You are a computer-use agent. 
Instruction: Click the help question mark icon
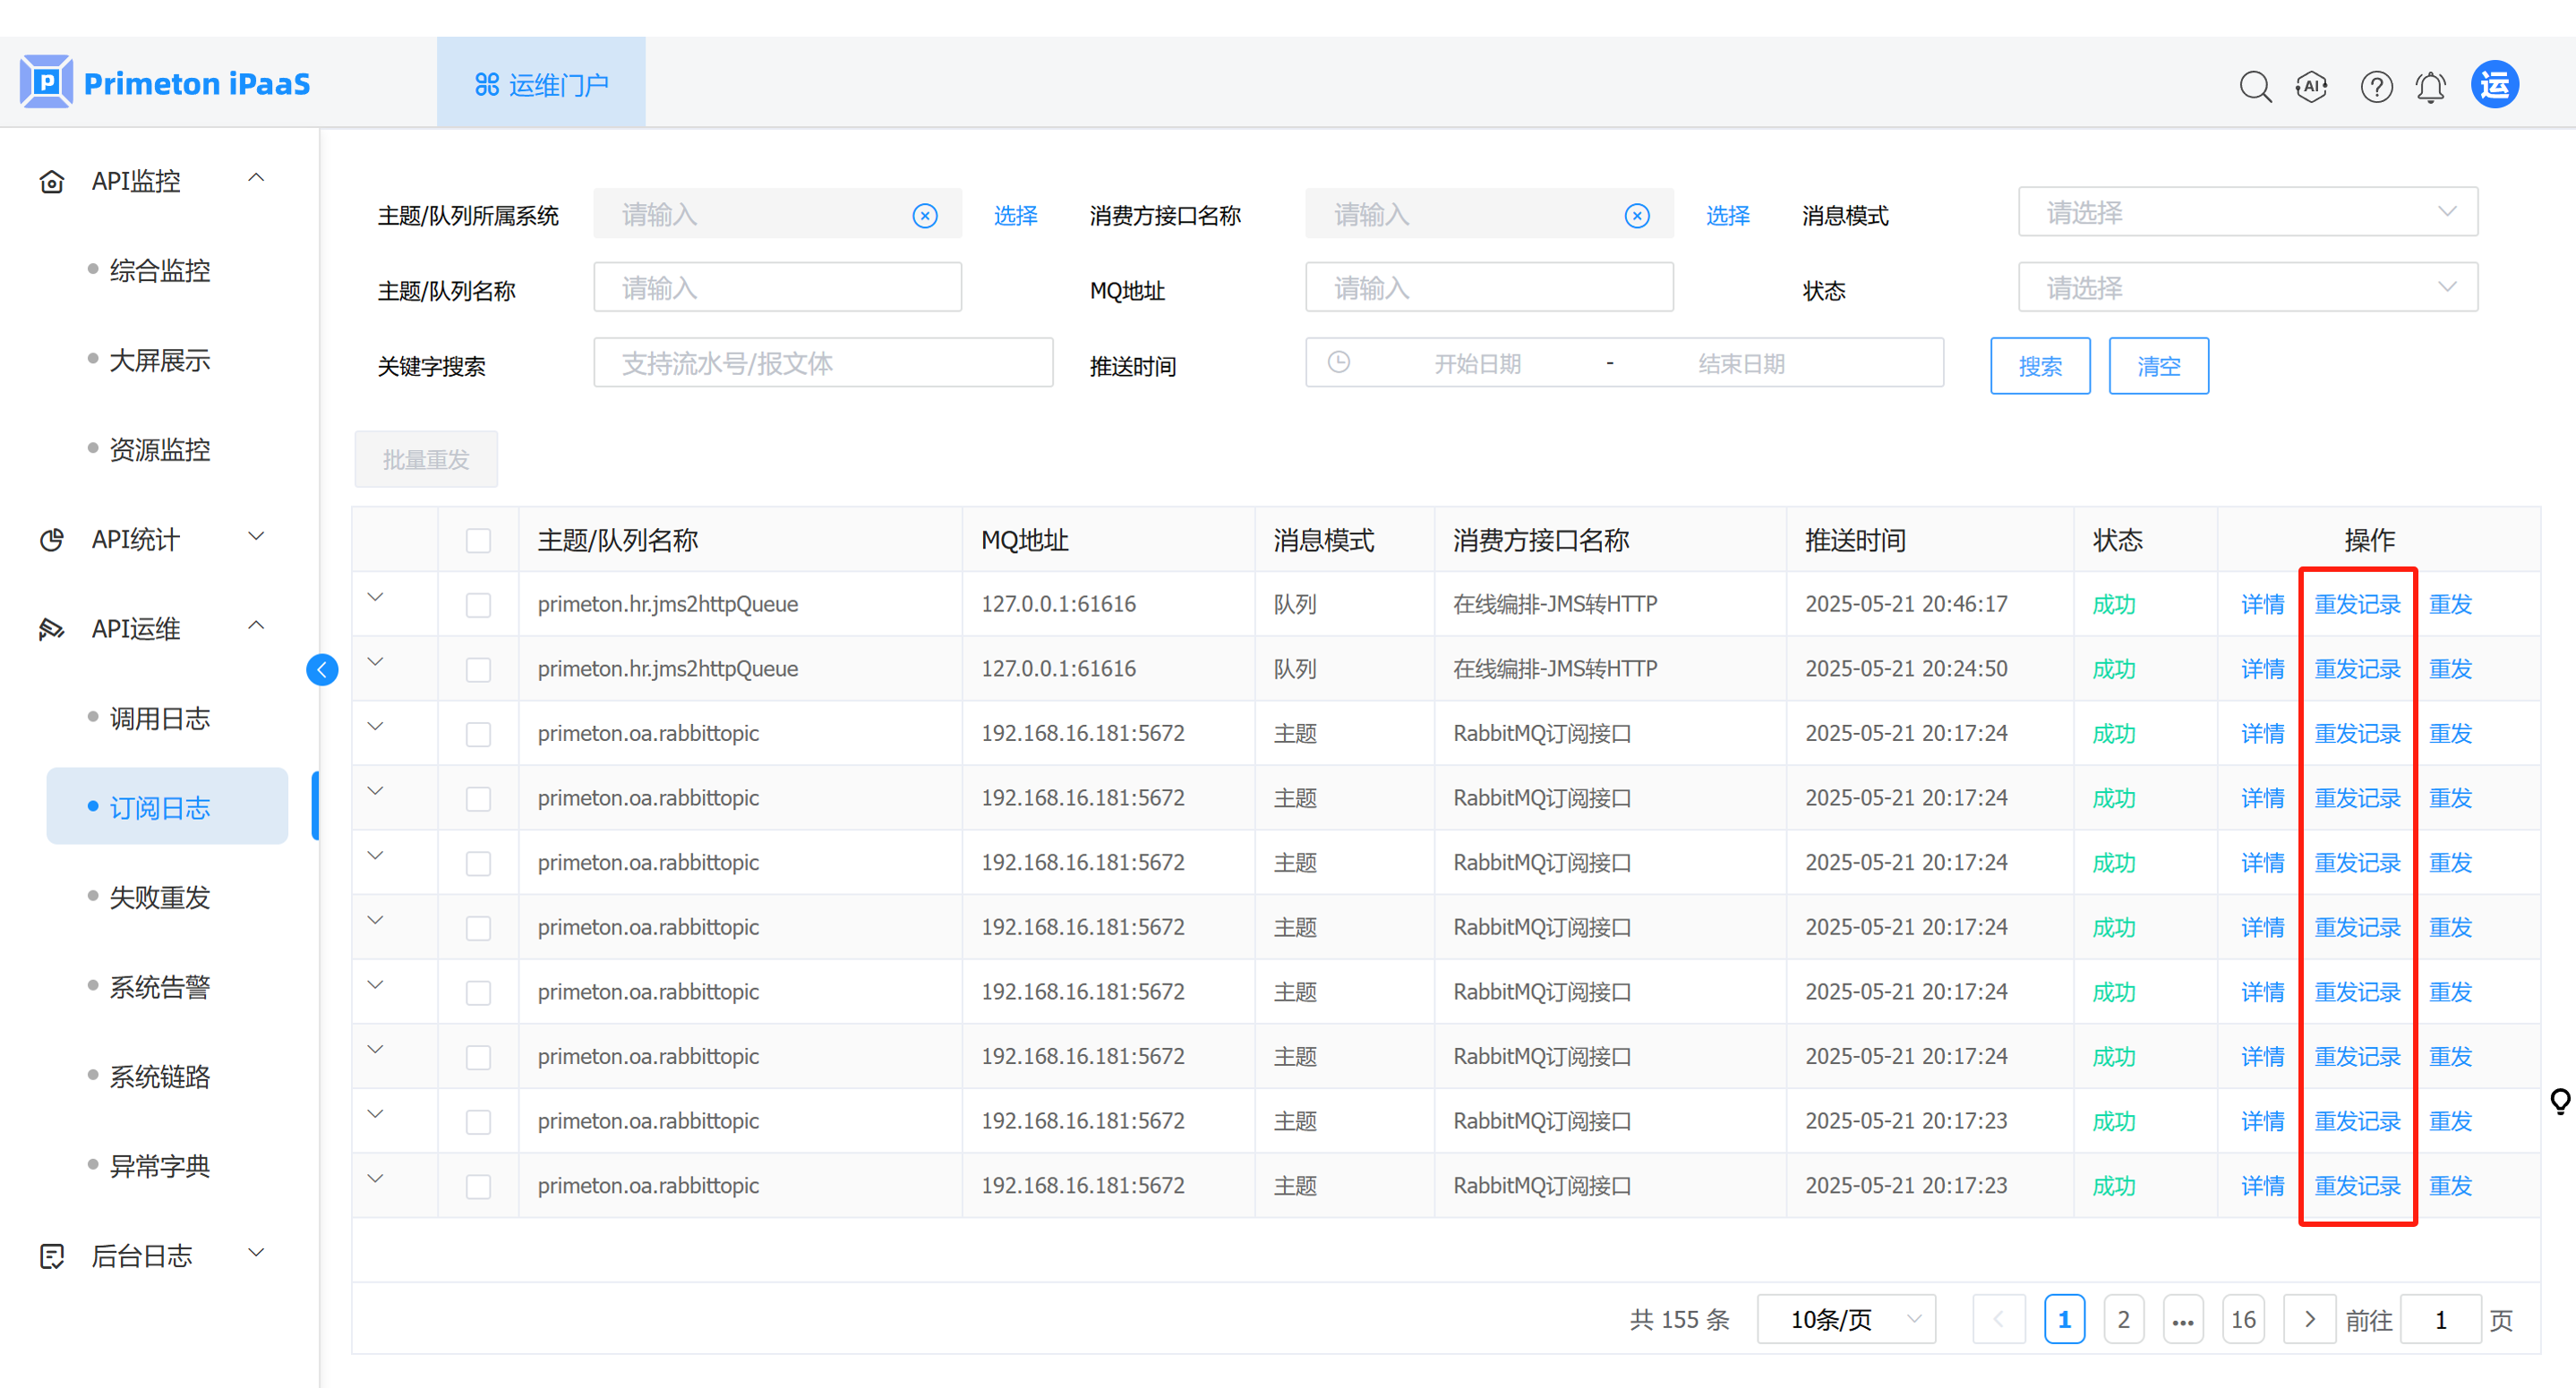pos(2375,86)
